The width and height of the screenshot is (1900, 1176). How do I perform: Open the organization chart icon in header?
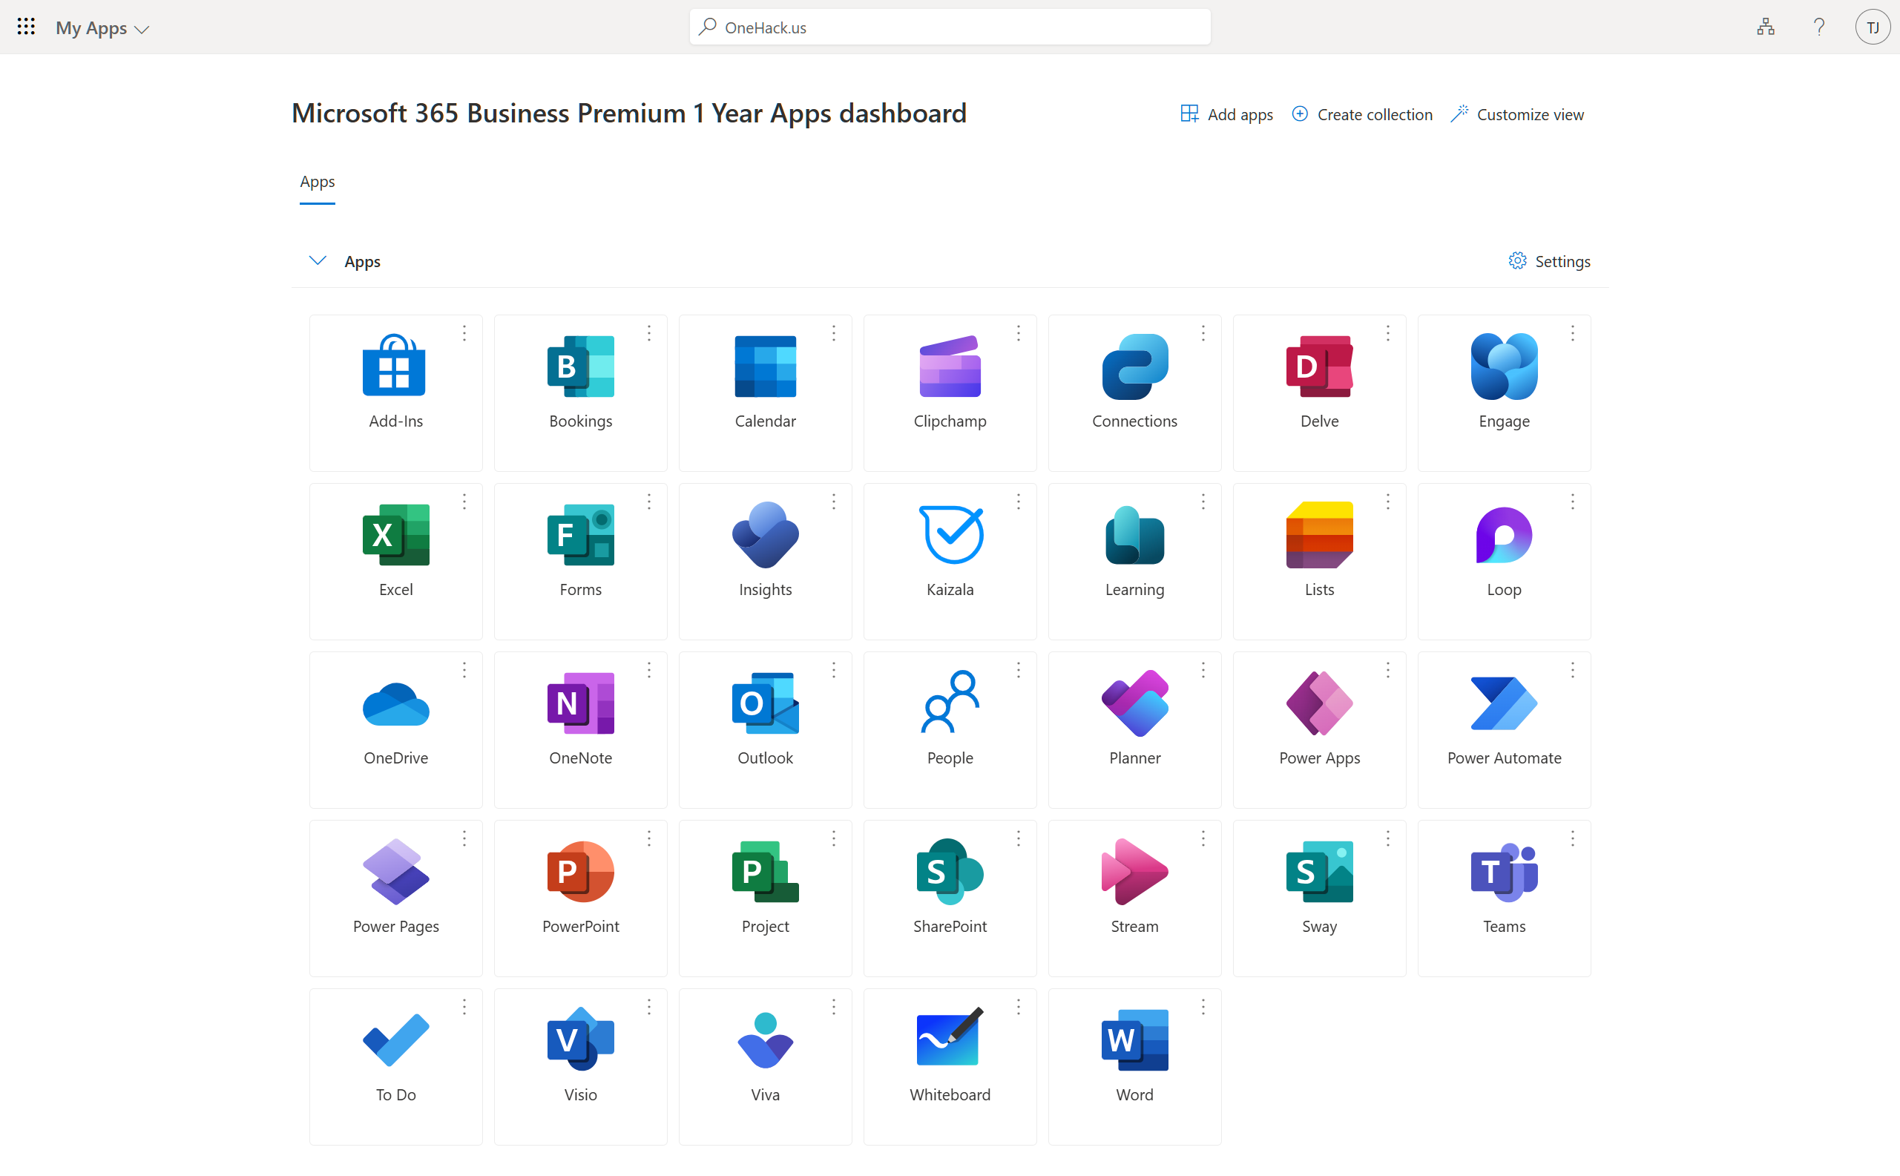[x=1766, y=27]
